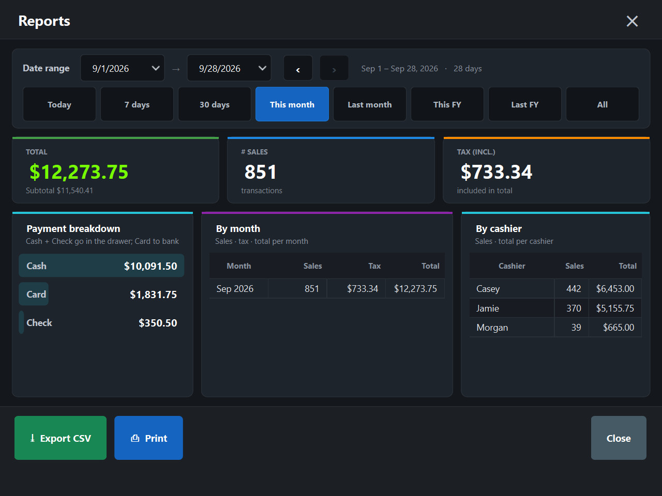This screenshot has height=496, width=662.
Task: Select the Sep 2026 month row
Action: pyautogui.click(x=327, y=289)
